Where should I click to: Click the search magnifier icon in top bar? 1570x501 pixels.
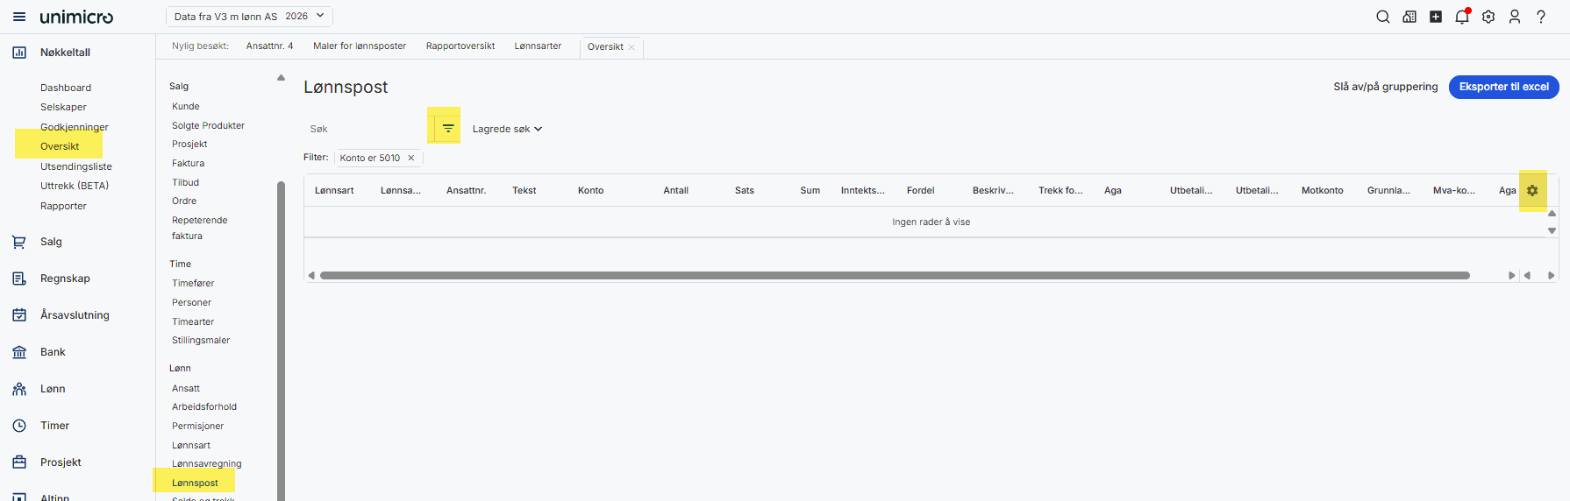click(x=1383, y=17)
